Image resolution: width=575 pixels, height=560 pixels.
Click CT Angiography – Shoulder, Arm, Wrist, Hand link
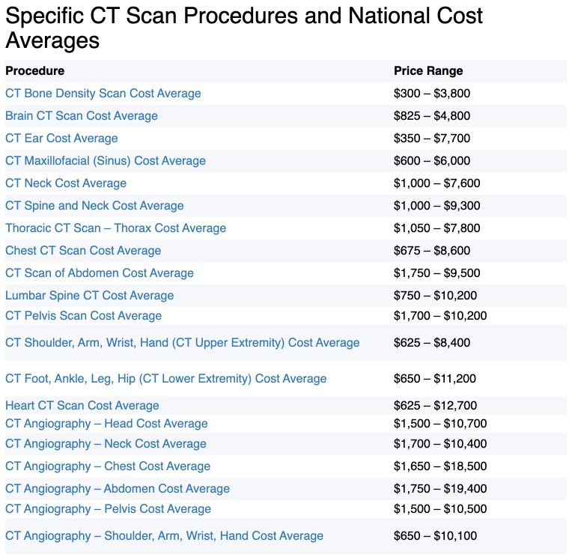[x=164, y=536]
